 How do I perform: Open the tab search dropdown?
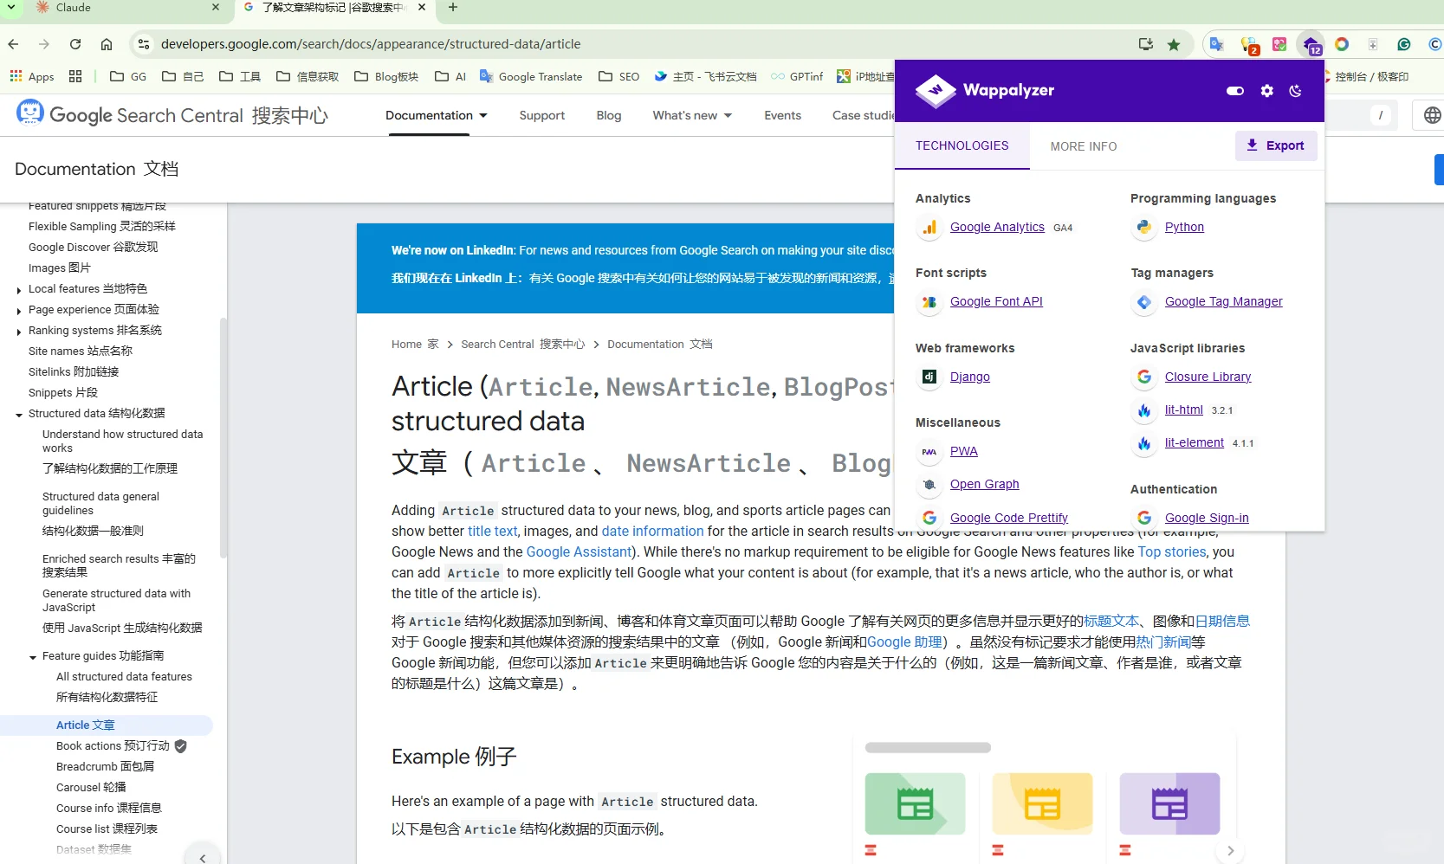pyautogui.click(x=11, y=8)
